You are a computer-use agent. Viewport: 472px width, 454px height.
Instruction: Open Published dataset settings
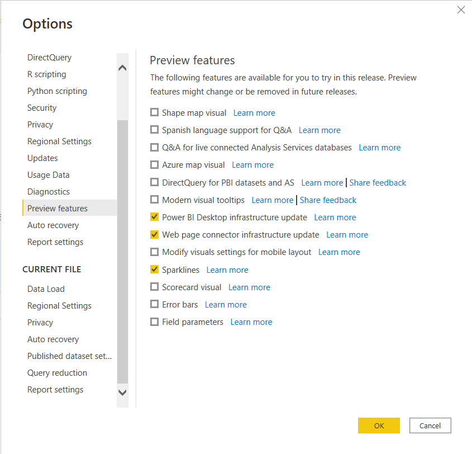coord(69,356)
